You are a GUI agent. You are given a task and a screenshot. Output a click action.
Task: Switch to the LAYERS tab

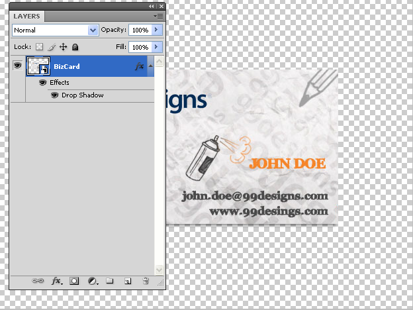[27, 17]
